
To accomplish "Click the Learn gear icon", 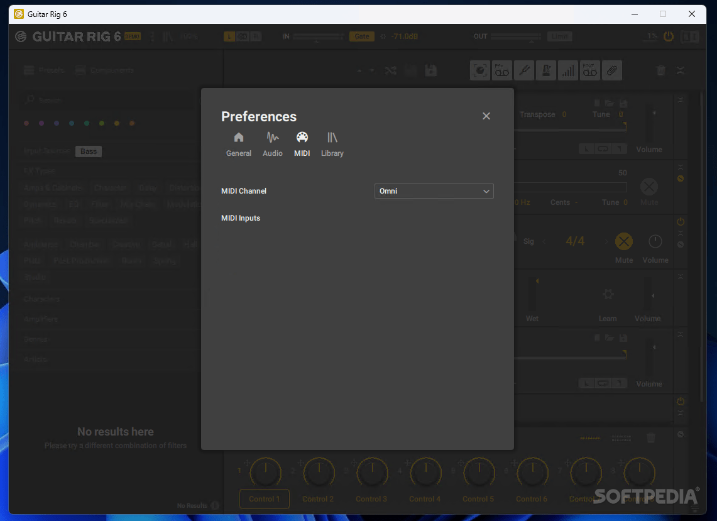I will point(608,294).
